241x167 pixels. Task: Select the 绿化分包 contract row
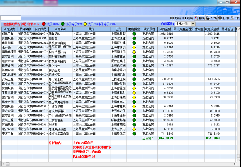click(60, 66)
